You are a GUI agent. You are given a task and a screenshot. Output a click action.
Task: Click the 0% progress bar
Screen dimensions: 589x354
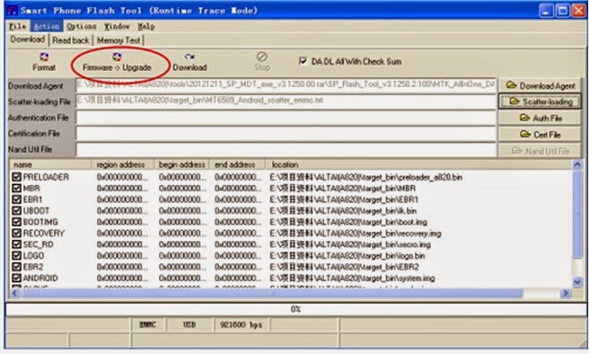(x=295, y=309)
